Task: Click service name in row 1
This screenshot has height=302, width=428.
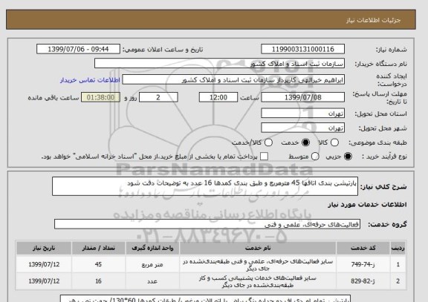Action: pyautogui.click(x=258, y=265)
